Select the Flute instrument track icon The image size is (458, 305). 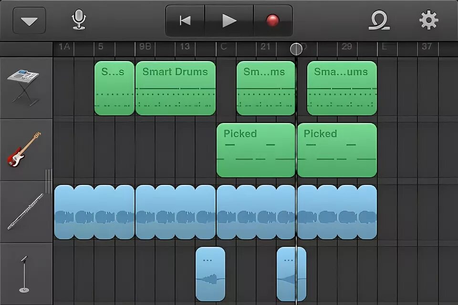coord(26,212)
